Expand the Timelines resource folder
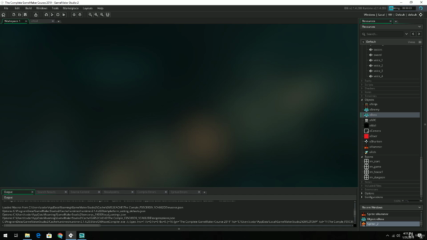 tap(362, 96)
